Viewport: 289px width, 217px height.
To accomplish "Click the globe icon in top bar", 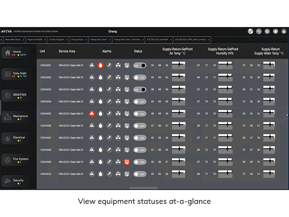I will pos(250,31).
